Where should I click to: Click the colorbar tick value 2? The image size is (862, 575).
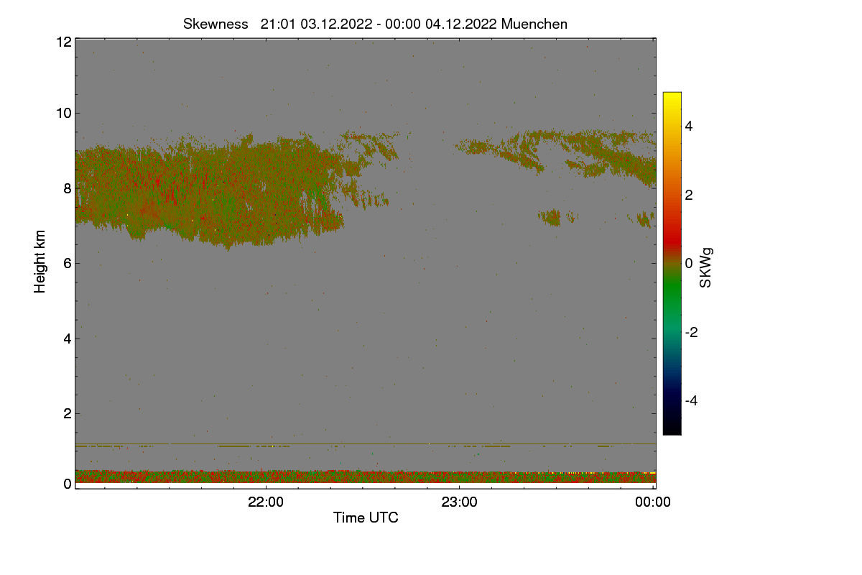689,195
